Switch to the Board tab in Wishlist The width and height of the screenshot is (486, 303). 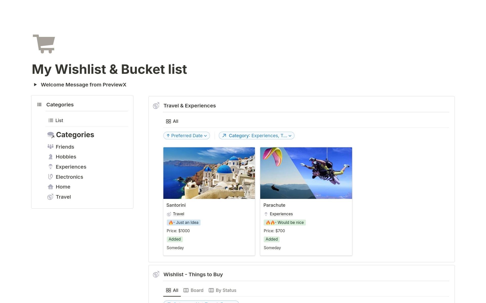pyautogui.click(x=193, y=290)
